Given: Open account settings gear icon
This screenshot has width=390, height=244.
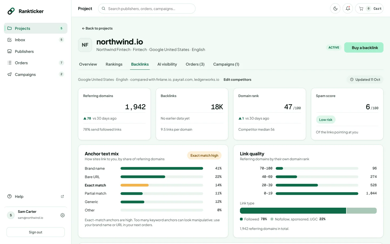Looking at the screenshot, I should coord(63,215).
